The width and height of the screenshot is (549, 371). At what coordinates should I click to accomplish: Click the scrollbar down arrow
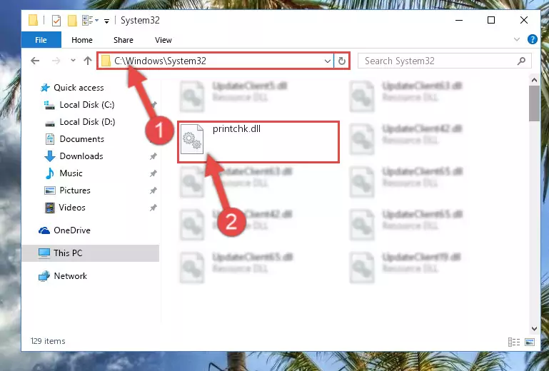pyautogui.click(x=534, y=329)
